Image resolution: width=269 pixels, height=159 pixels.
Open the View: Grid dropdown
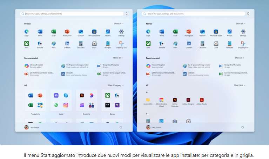tap(239, 85)
